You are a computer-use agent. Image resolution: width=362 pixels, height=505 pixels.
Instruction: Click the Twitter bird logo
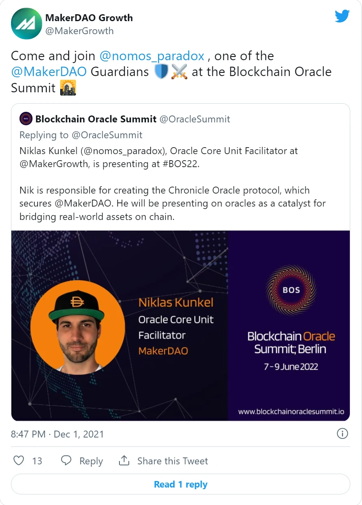342,16
